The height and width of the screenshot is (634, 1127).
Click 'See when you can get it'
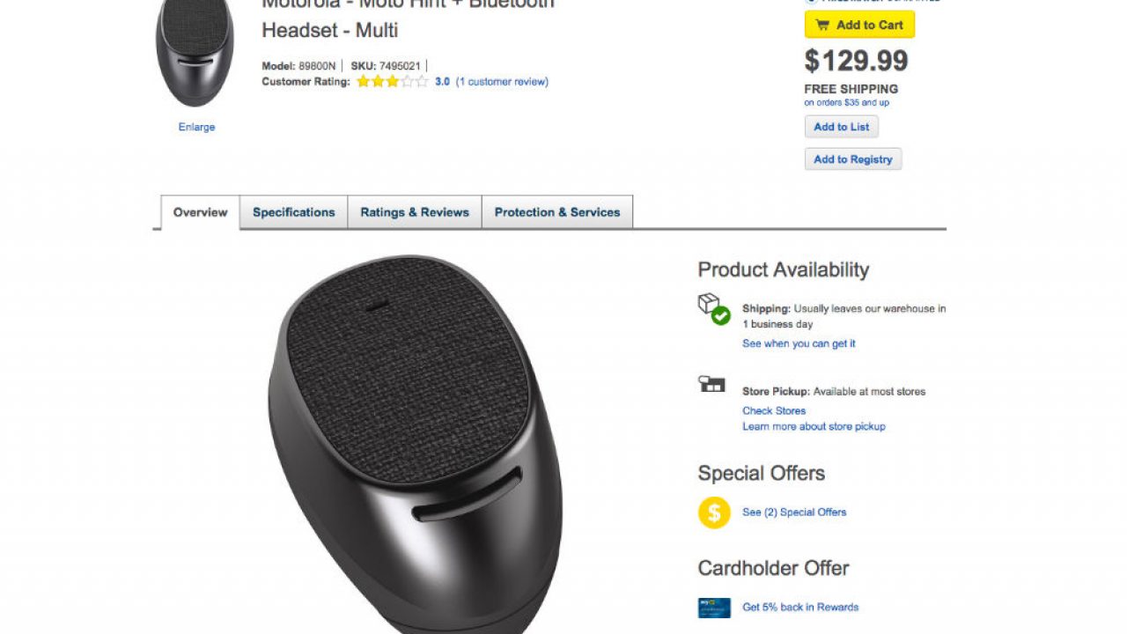799,343
